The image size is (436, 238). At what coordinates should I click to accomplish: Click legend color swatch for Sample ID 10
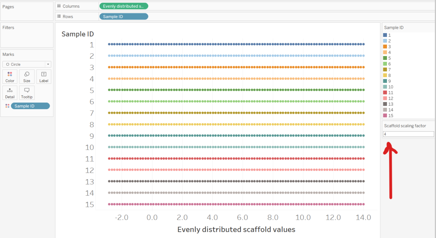click(385, 87)
